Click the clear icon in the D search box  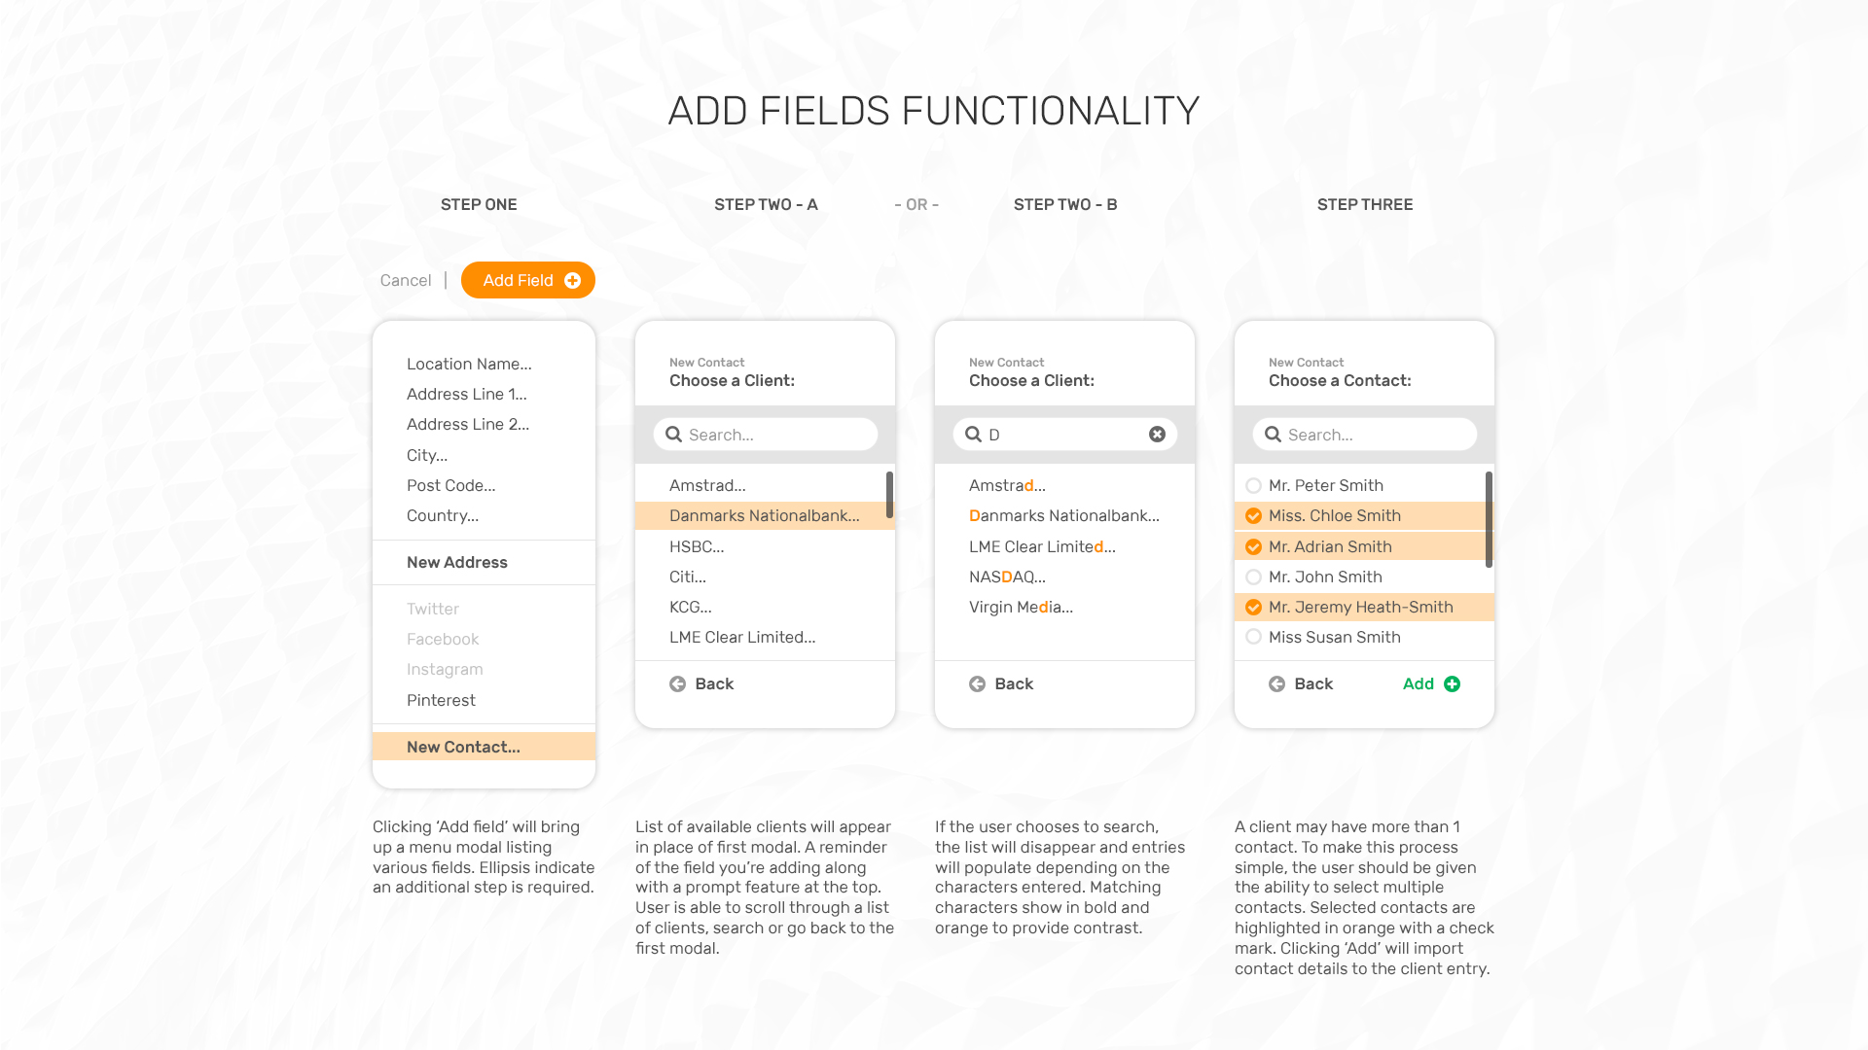coord(1157,435)
